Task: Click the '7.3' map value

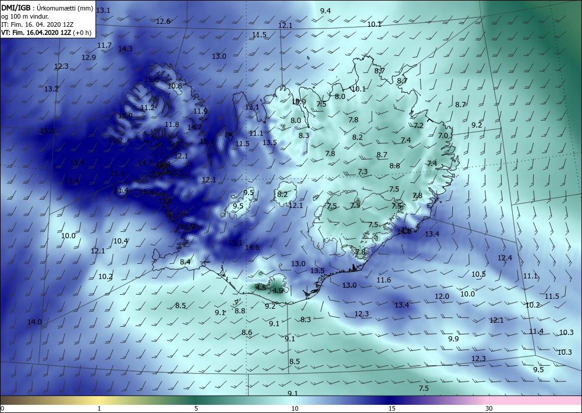Action: (x=363, y=172)
